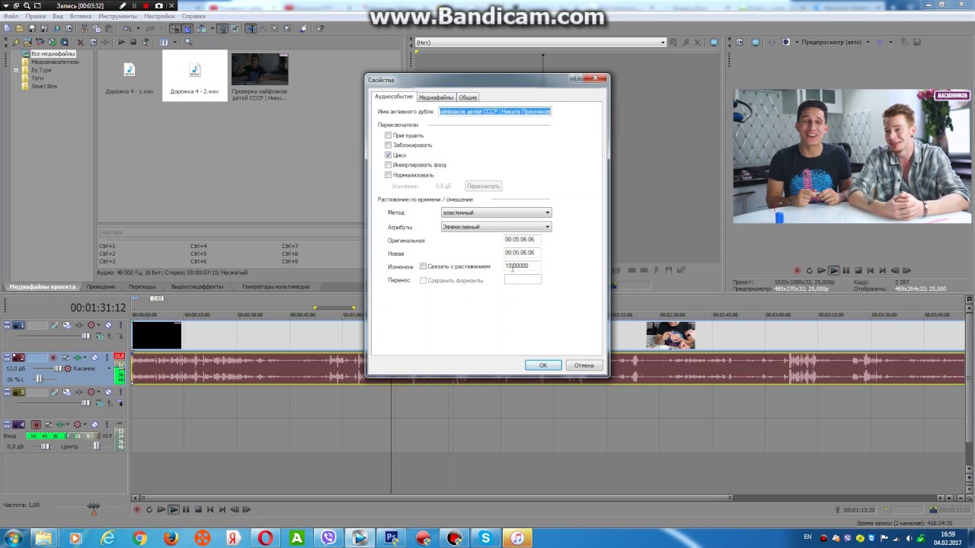
Task: Click the Open project folder icon
Action: [x=19, y=28]
